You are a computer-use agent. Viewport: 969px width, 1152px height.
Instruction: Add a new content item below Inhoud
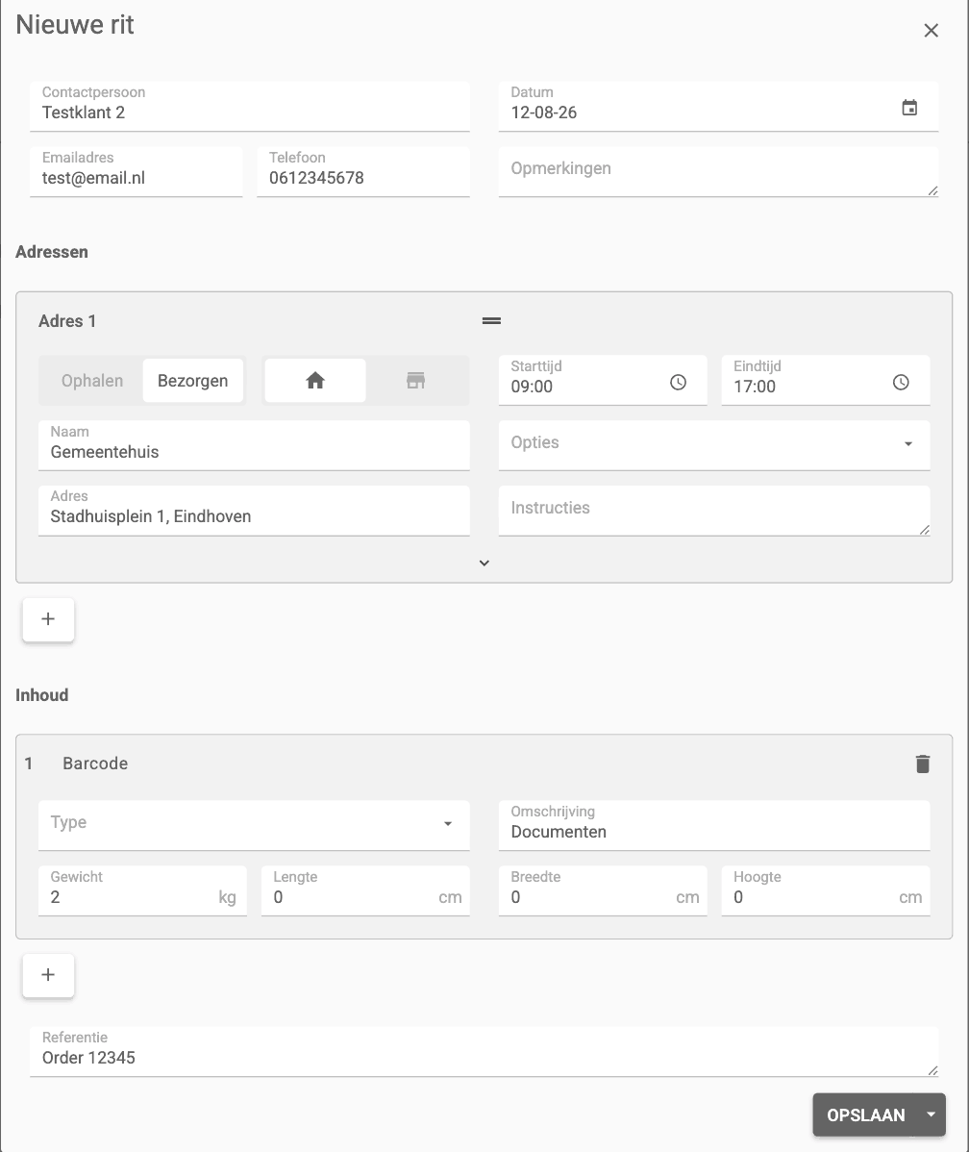(48, 975)
